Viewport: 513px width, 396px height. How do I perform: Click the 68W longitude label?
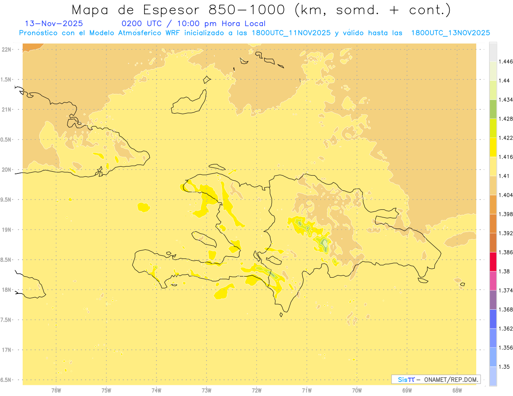tap(457, 390)
